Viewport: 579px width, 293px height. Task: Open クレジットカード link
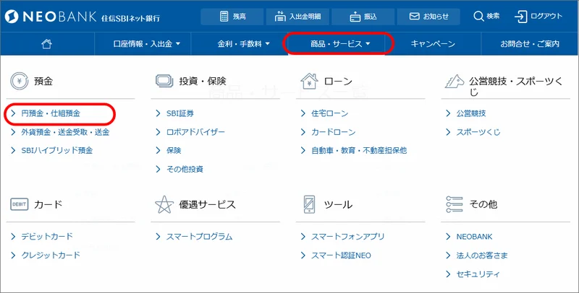(x=51, y=255)
